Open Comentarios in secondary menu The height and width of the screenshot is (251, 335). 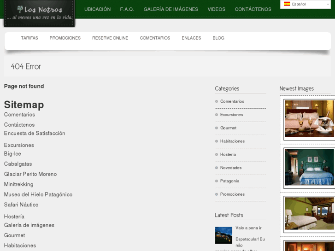pyautogui.click(x=155, y=38)
